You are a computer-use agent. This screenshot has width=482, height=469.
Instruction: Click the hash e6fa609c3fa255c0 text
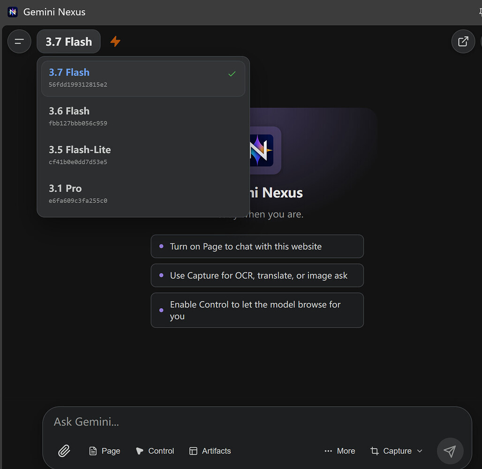click(x=78, y=201)
